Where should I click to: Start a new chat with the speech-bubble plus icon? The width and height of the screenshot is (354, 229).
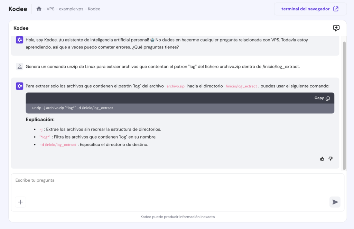[336, 28]
